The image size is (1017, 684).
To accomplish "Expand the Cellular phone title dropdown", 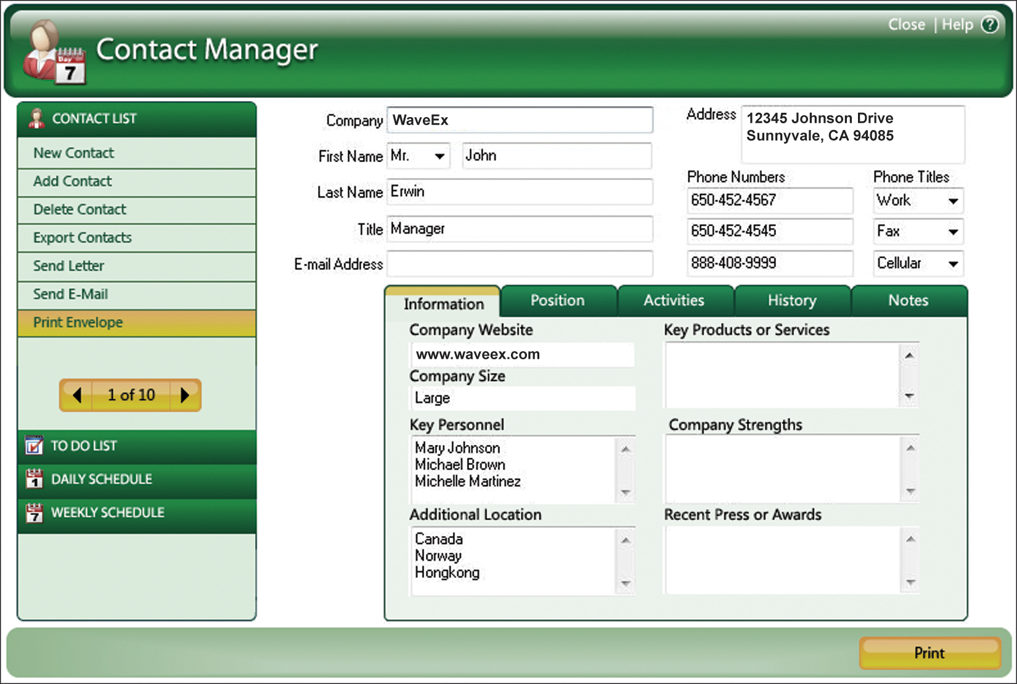I will click(x=952, y=264).
